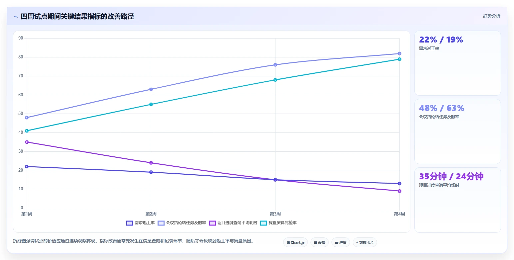This screenshot has width=514, height=260.
Task: Toggle the 需求返工率 series in the legend
Action: coord(141,223)
